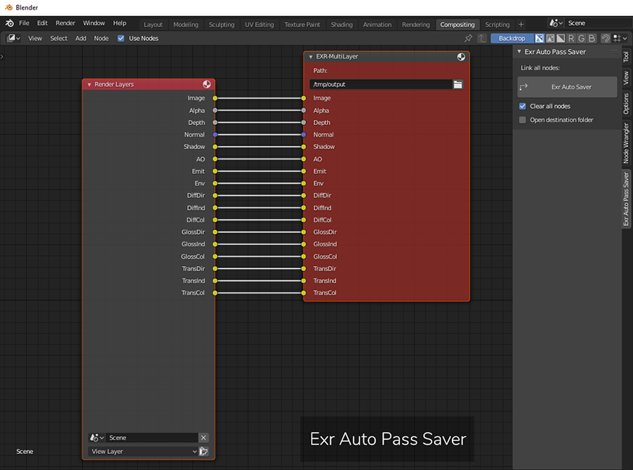Show only the R channel

tap(571, 38)
